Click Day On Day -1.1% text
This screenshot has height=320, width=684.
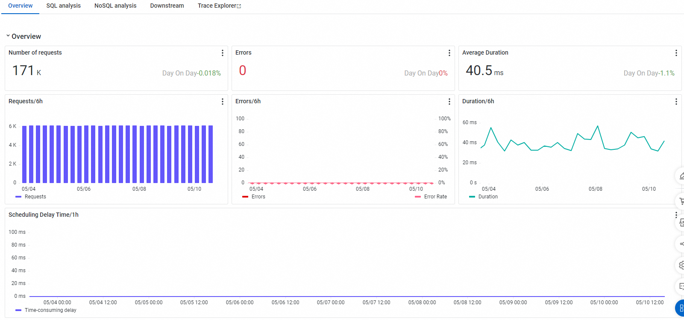click(x=649, y=73)
